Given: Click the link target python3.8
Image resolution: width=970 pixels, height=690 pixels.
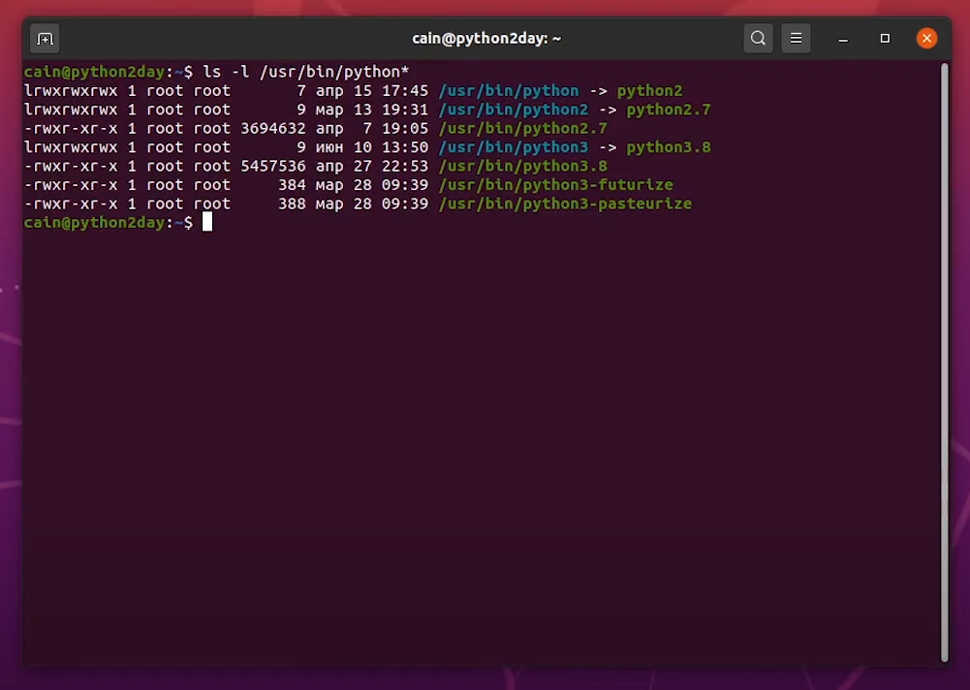Looking at the screenshot, I should 668,147.
